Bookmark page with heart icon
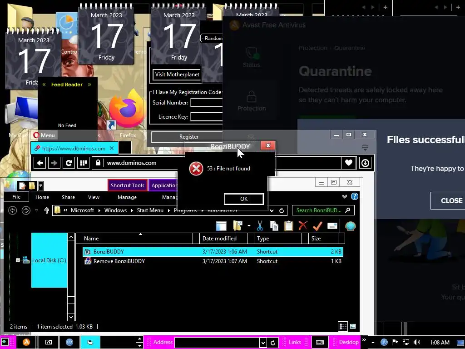The height and width of the screenshot is (349, 465). [x=348, y=163]
